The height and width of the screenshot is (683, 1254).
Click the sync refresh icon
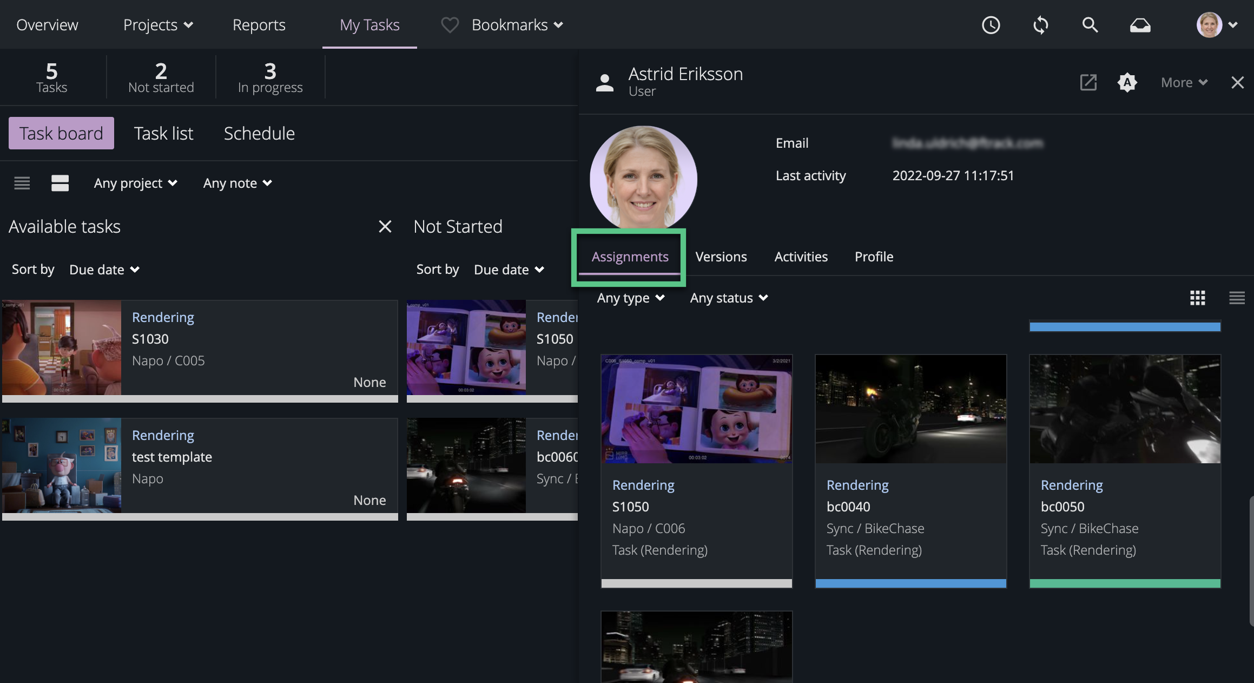pos(1040,25)
